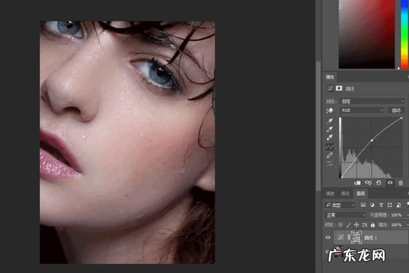This screenshot has height=273, width=409.
Task: Click the vertical document scrollbar
Action: pos(318,126)
